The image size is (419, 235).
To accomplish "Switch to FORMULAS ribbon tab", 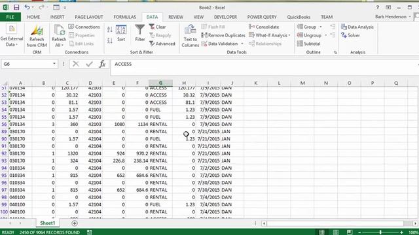I will 125,17.
